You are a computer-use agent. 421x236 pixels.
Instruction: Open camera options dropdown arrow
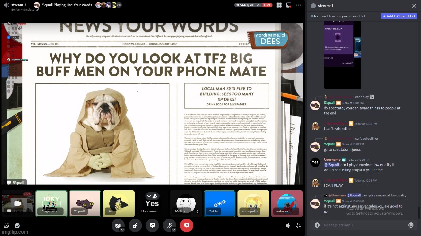[x=122, y=230]
